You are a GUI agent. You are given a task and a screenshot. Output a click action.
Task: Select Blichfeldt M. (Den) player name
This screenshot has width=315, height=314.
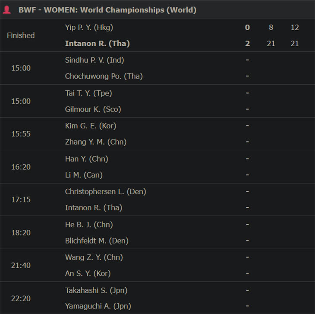click(97, 241)
